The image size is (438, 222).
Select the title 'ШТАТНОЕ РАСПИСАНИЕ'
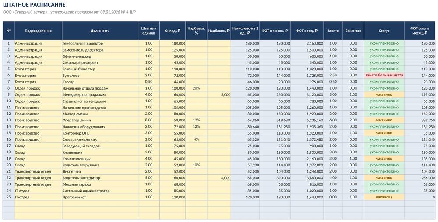tap(34, 5)
